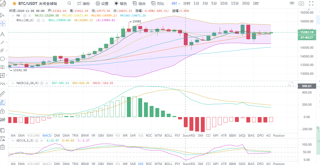Viewport: 320px width, 165px height.
Task: Select the arrow cursor tool
Action: tap(2, 15)
